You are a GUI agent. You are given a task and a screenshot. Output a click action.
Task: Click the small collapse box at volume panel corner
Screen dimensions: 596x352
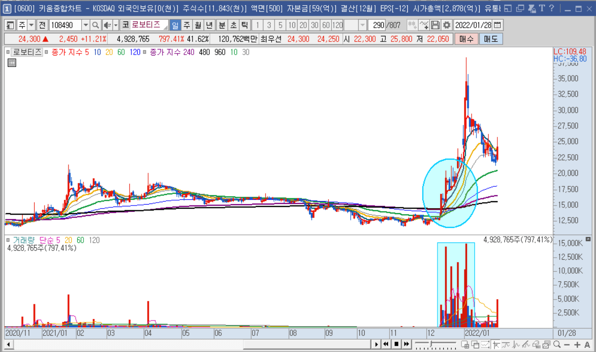(588, 239)
